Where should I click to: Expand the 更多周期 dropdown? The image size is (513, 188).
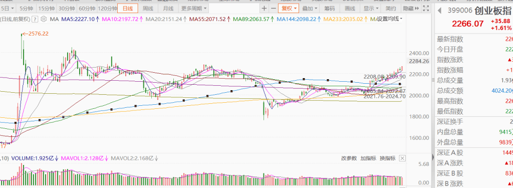tap(194, 8)
